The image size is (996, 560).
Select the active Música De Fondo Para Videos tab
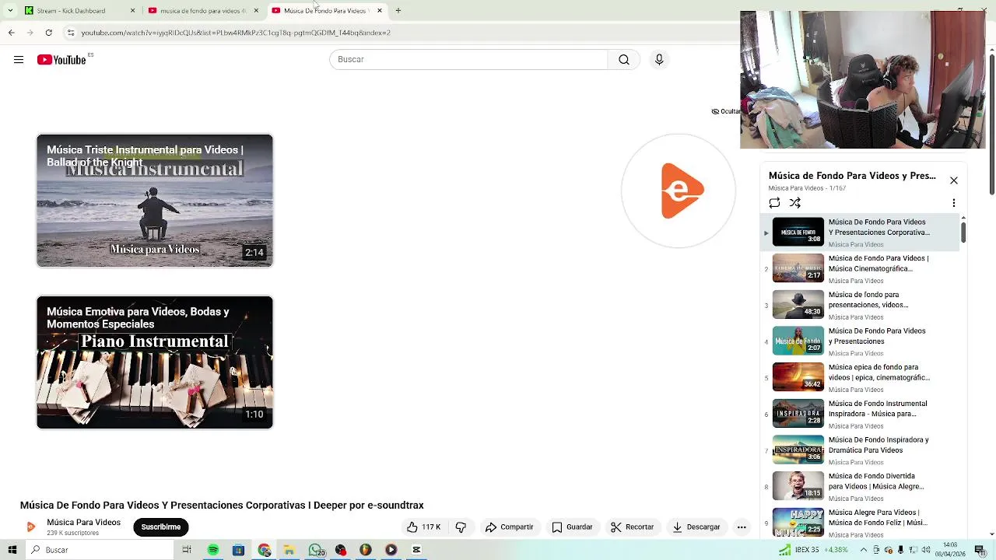click(x=325, y=11)
